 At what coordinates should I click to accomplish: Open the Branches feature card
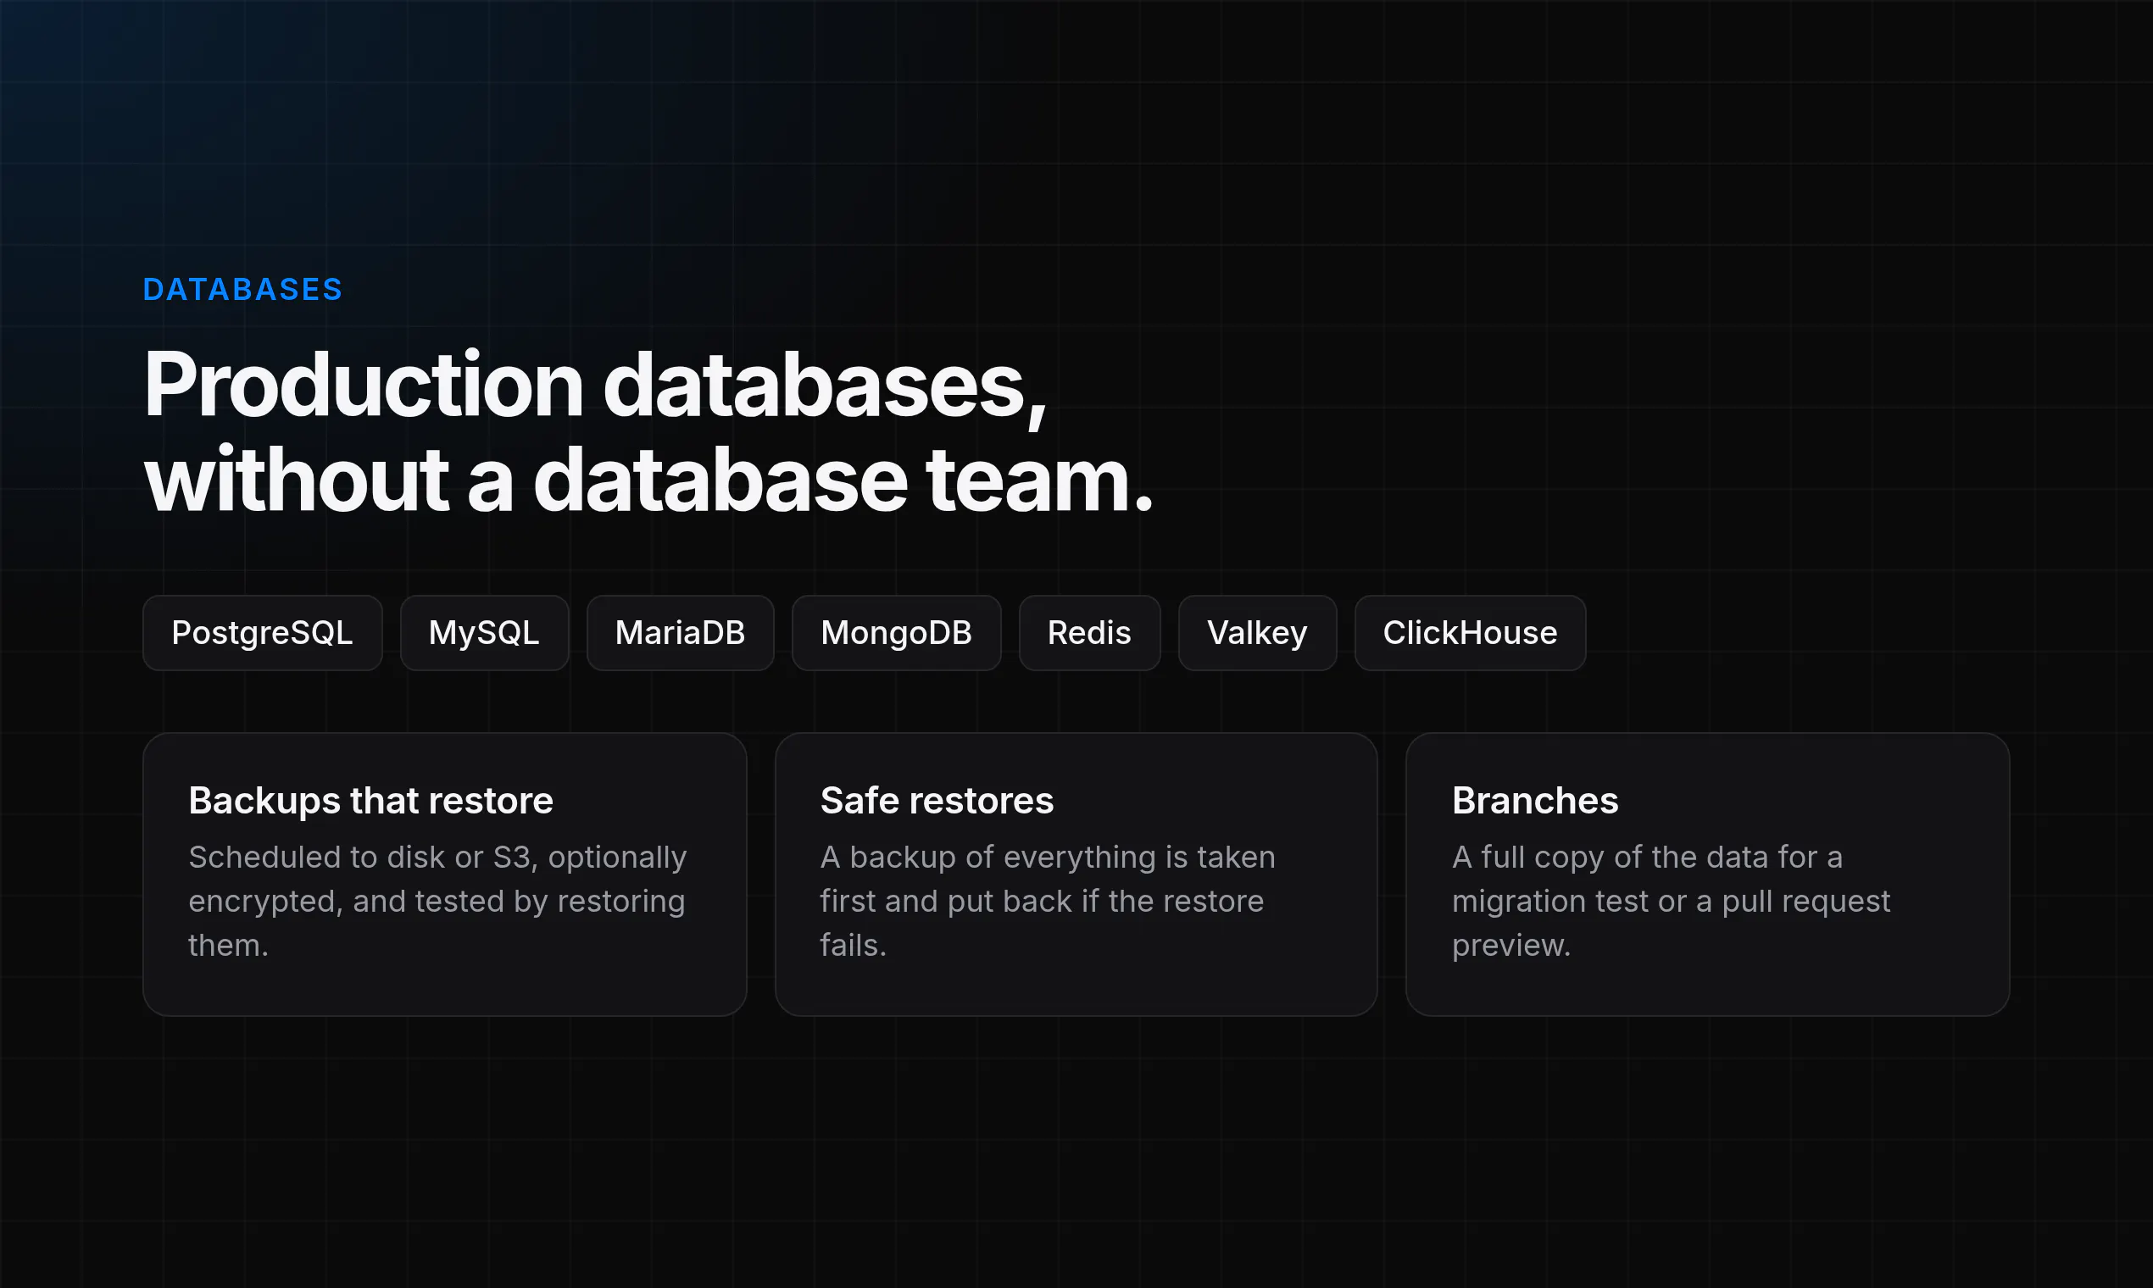(x=1708, y=874)
